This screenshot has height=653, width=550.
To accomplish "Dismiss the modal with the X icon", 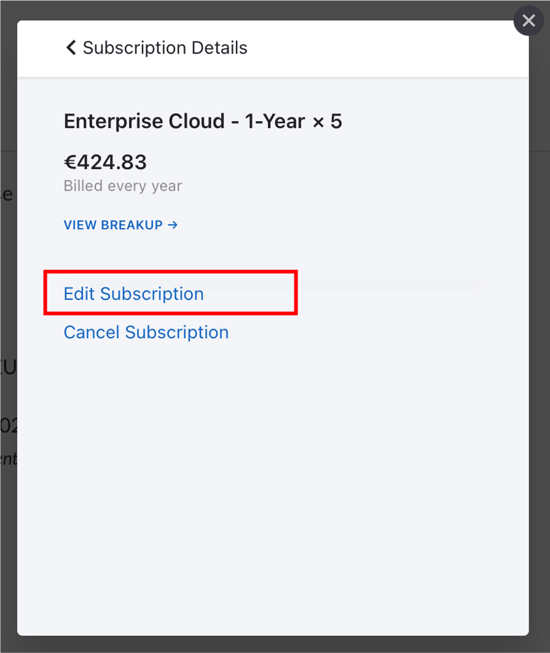I will (528, 22).
